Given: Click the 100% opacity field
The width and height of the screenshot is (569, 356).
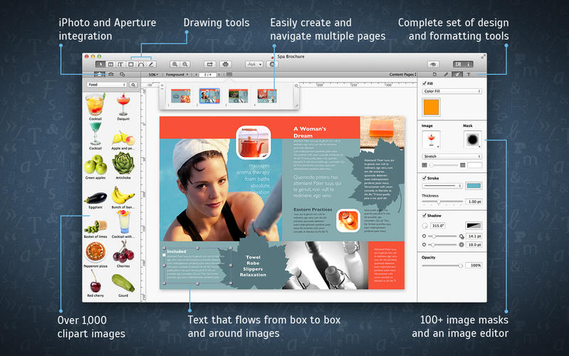Looking at the screenshot, I should [x=474, y=266].
